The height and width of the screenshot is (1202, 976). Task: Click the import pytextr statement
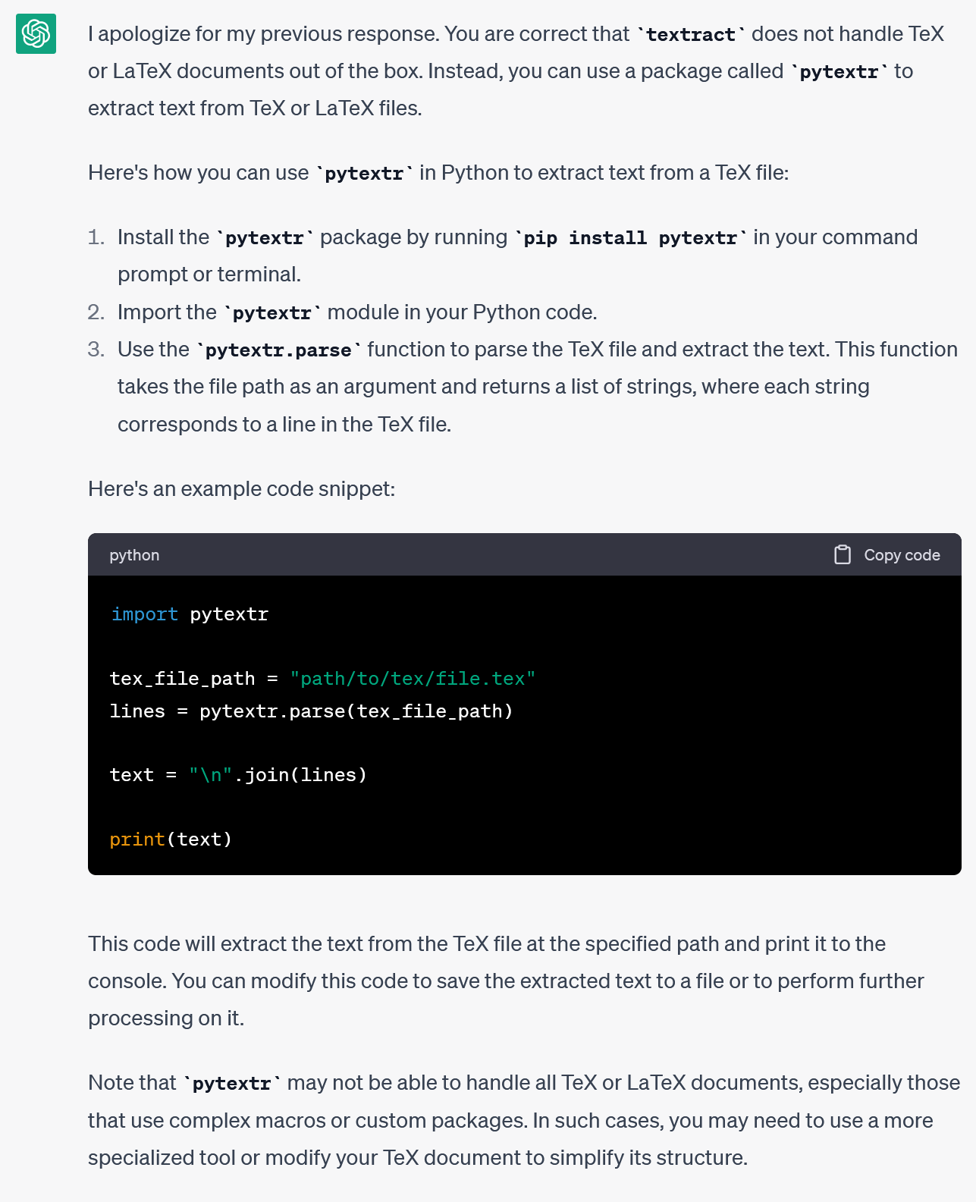(x=190, y=614)
